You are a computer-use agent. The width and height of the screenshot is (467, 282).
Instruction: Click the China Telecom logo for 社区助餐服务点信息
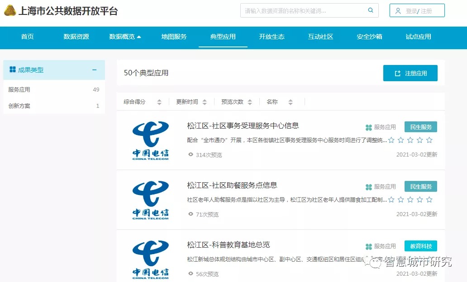click(x=150, y=200)
